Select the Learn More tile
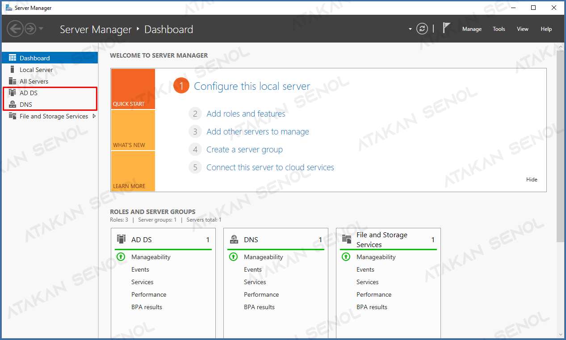 pyautogui.click(x=133, y=171)
